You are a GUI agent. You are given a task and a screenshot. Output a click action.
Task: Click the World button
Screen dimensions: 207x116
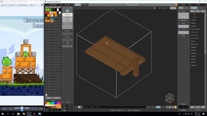173,8
